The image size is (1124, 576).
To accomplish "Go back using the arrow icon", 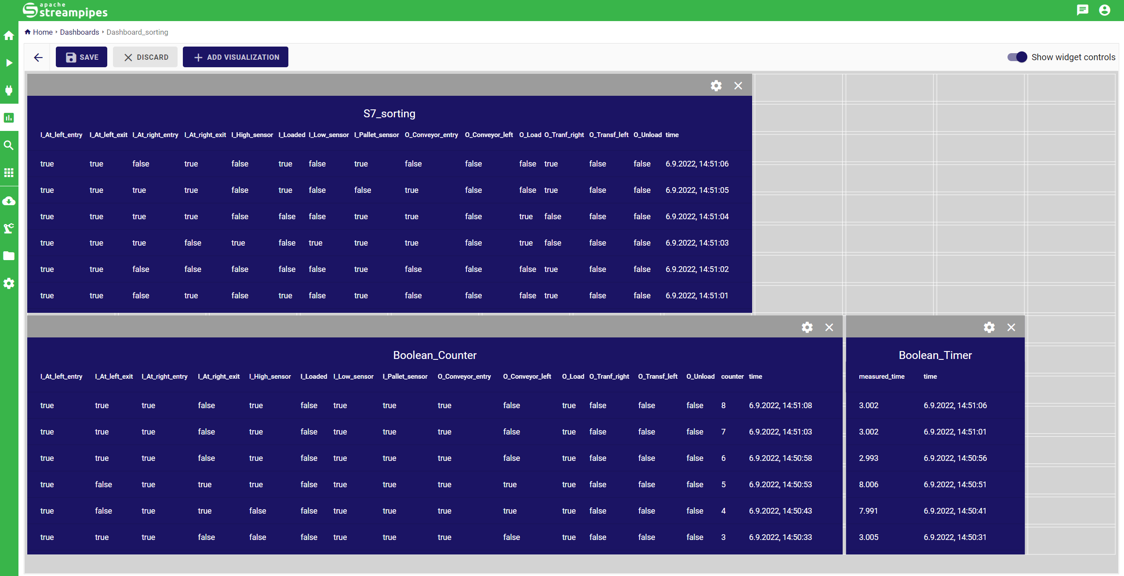I will [38, 57].
